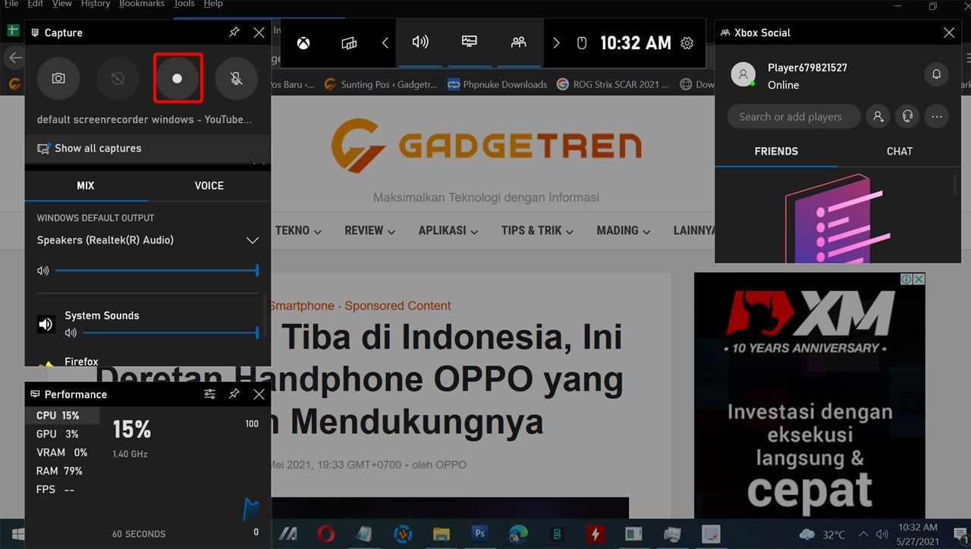
Task: Switch to the FRIENDS tab
Action: (776, 152)
